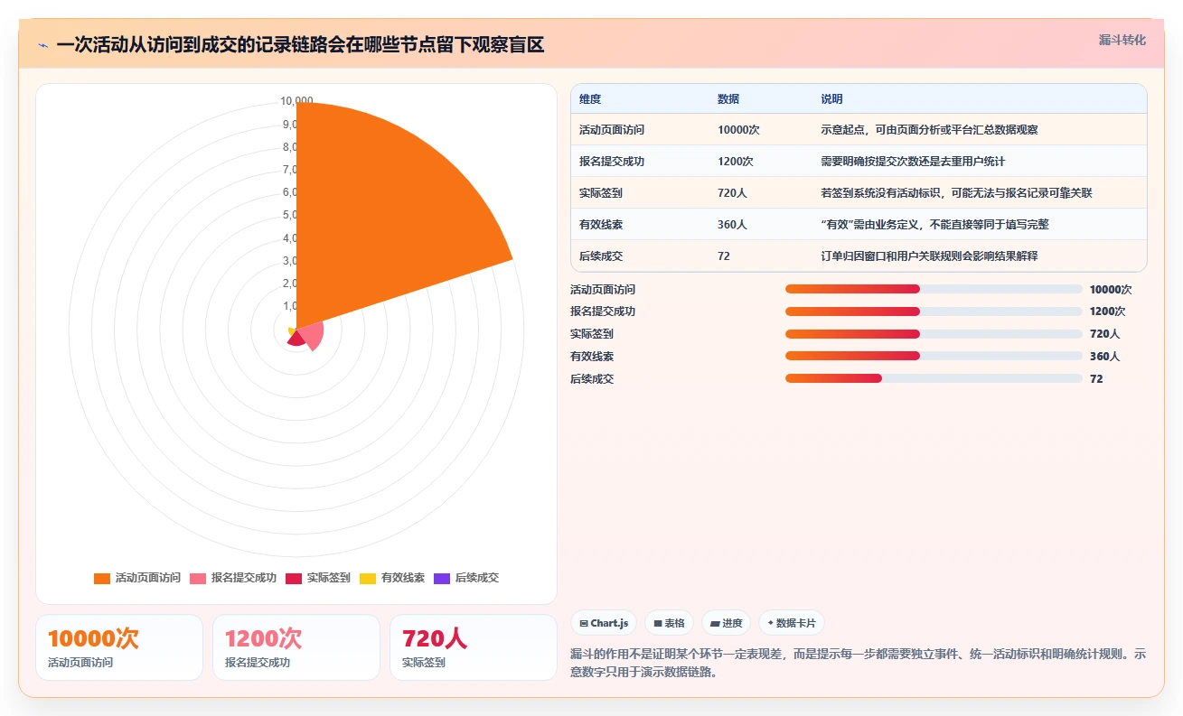Click the 表格 tag chip

click(x=669, y=623)
